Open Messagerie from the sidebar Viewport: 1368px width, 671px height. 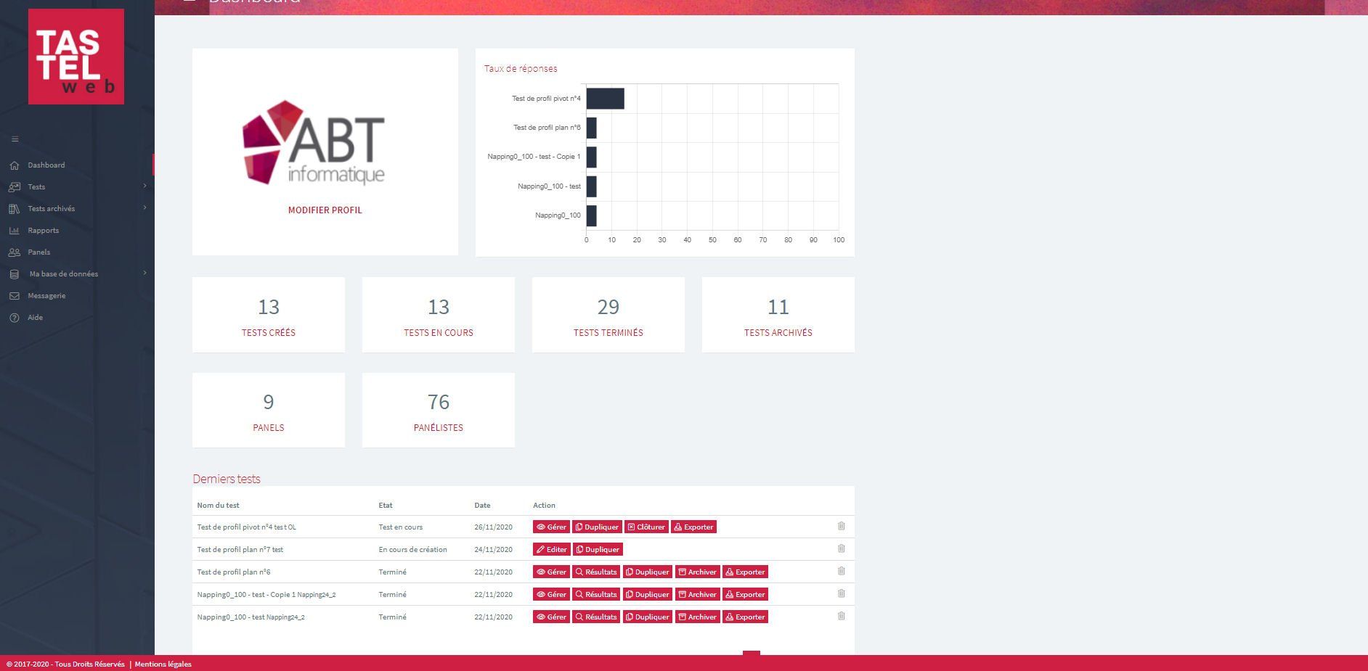(x=46, y=295)
